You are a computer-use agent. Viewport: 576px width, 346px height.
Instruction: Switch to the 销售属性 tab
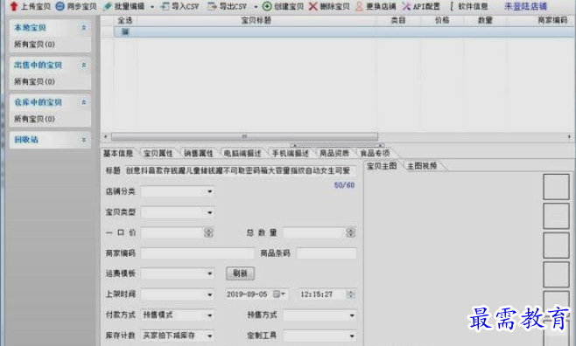point(199,153)
